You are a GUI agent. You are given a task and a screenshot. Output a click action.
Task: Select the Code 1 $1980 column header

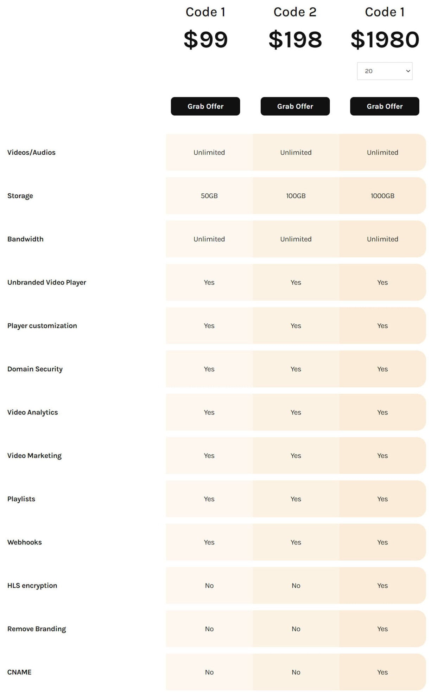click(x=385, y=12)
